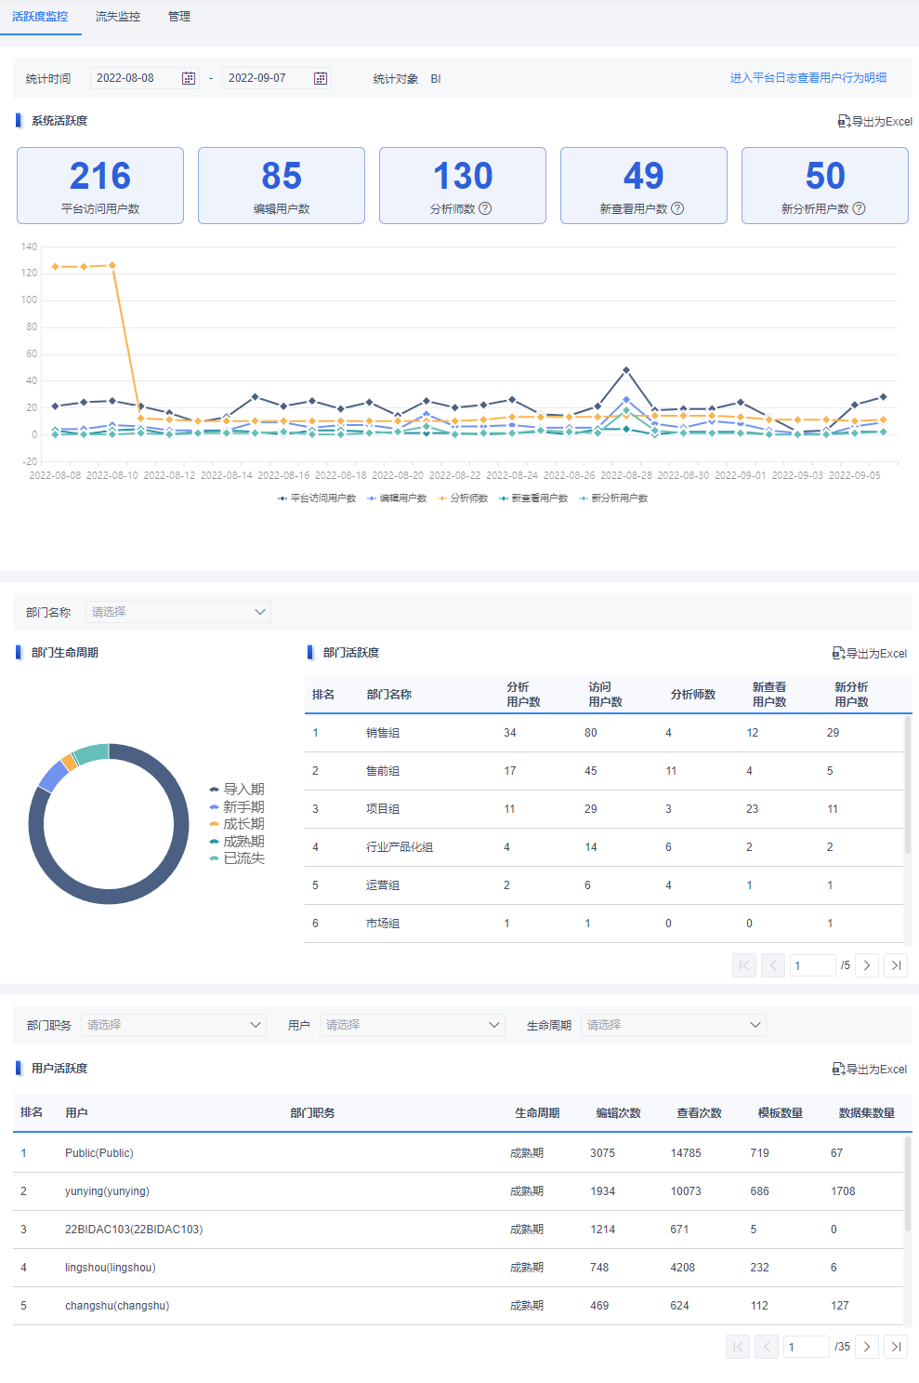Toggle 平台访问用户数 series in chart legend
Viewport: 919px width, 1383px height.
point(317,499)
